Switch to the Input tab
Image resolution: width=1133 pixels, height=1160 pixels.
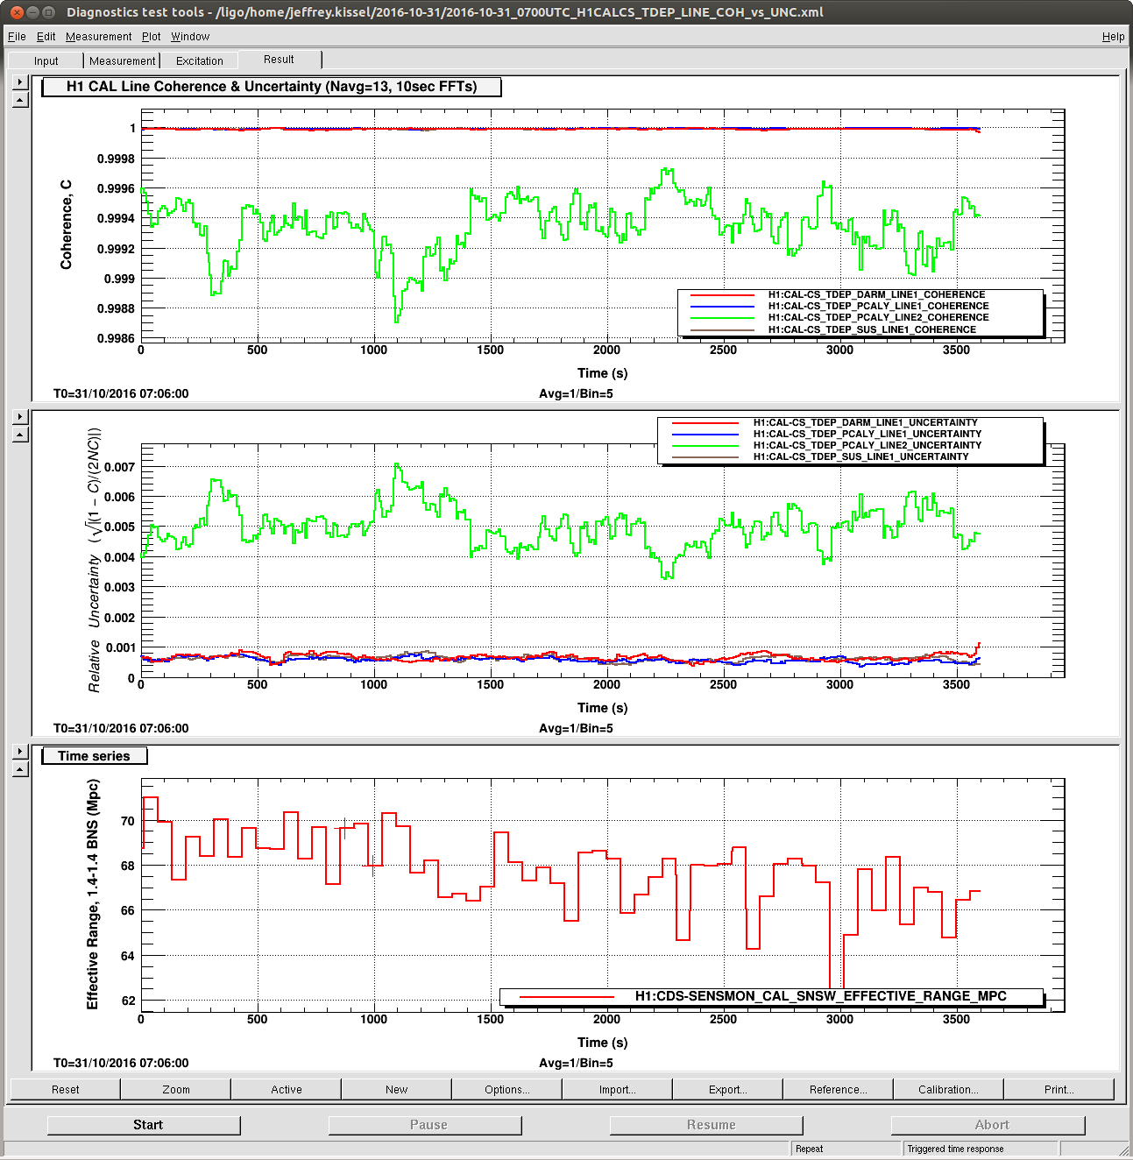(46, 60)
